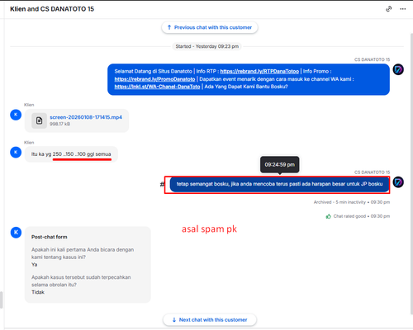Click 'Archived - 5 min inactivity' status text
The image size is (413, 330).
pos(339,202)
